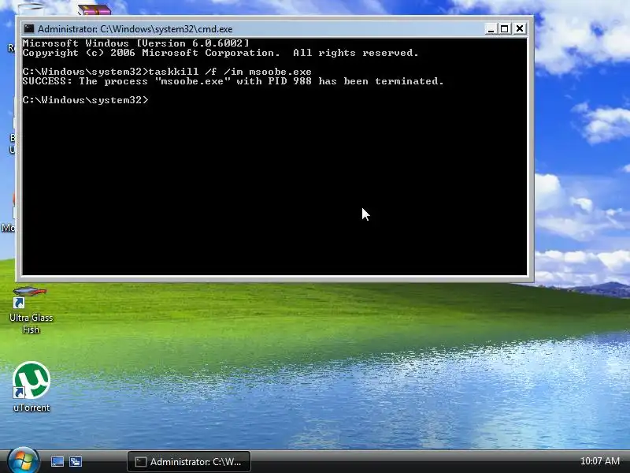Minimize the cmd.exe window
This screenshot has width=630, height=473.
coord(491,29)
